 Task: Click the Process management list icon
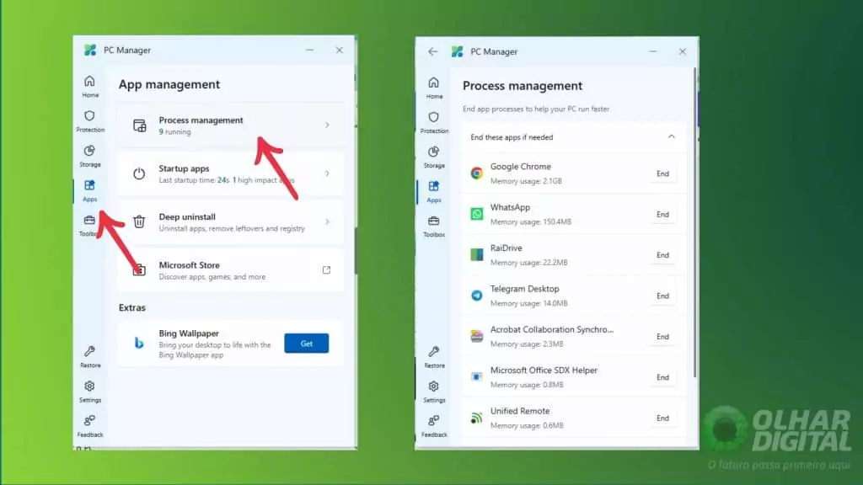(139, 125)
